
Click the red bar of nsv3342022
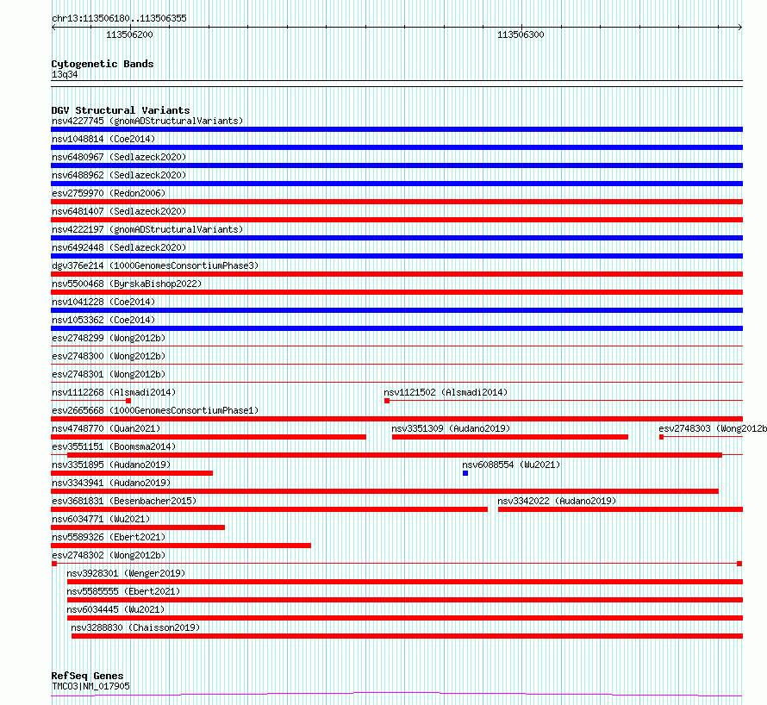620,509
